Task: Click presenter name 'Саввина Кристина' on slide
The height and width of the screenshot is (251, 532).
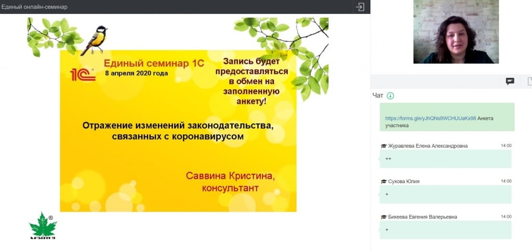Action: (x=230, y=176)
